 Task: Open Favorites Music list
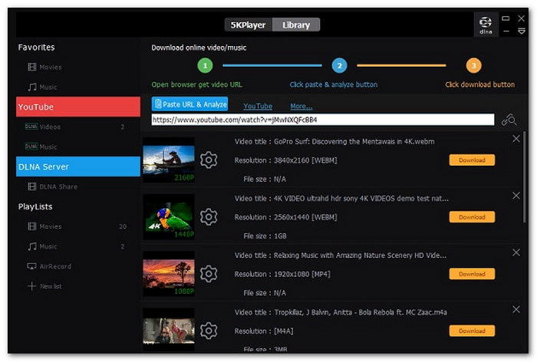point(48,87)
